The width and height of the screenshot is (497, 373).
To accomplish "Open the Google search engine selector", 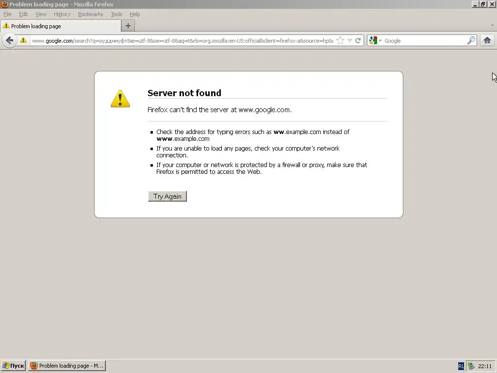I will pos(375,41).
